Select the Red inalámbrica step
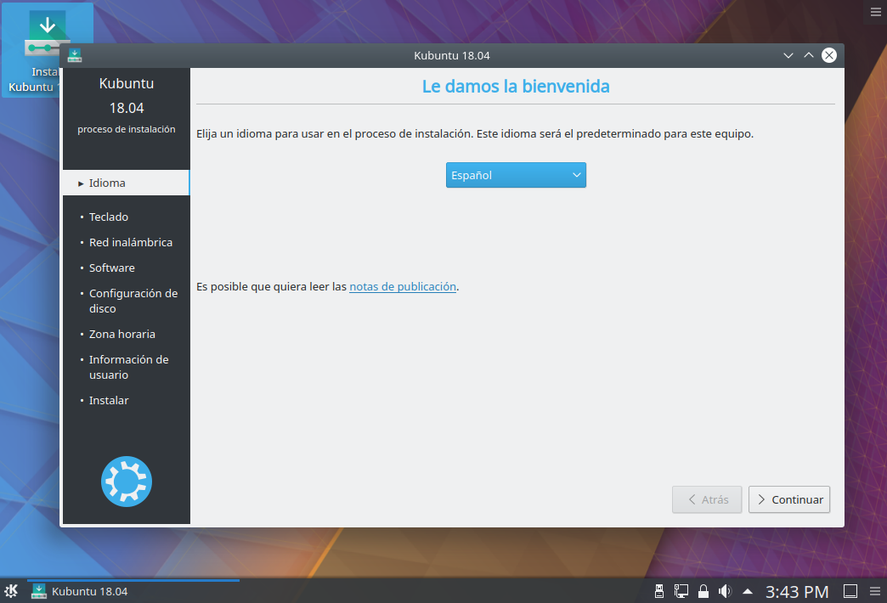Screen dimensions: 887x603 click(x=131, y=243)
